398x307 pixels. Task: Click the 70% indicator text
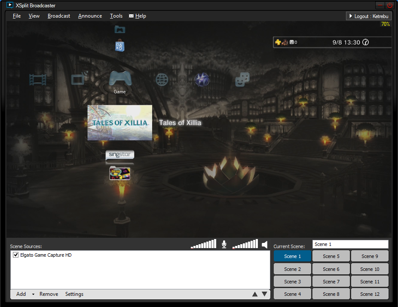(385, 24)
